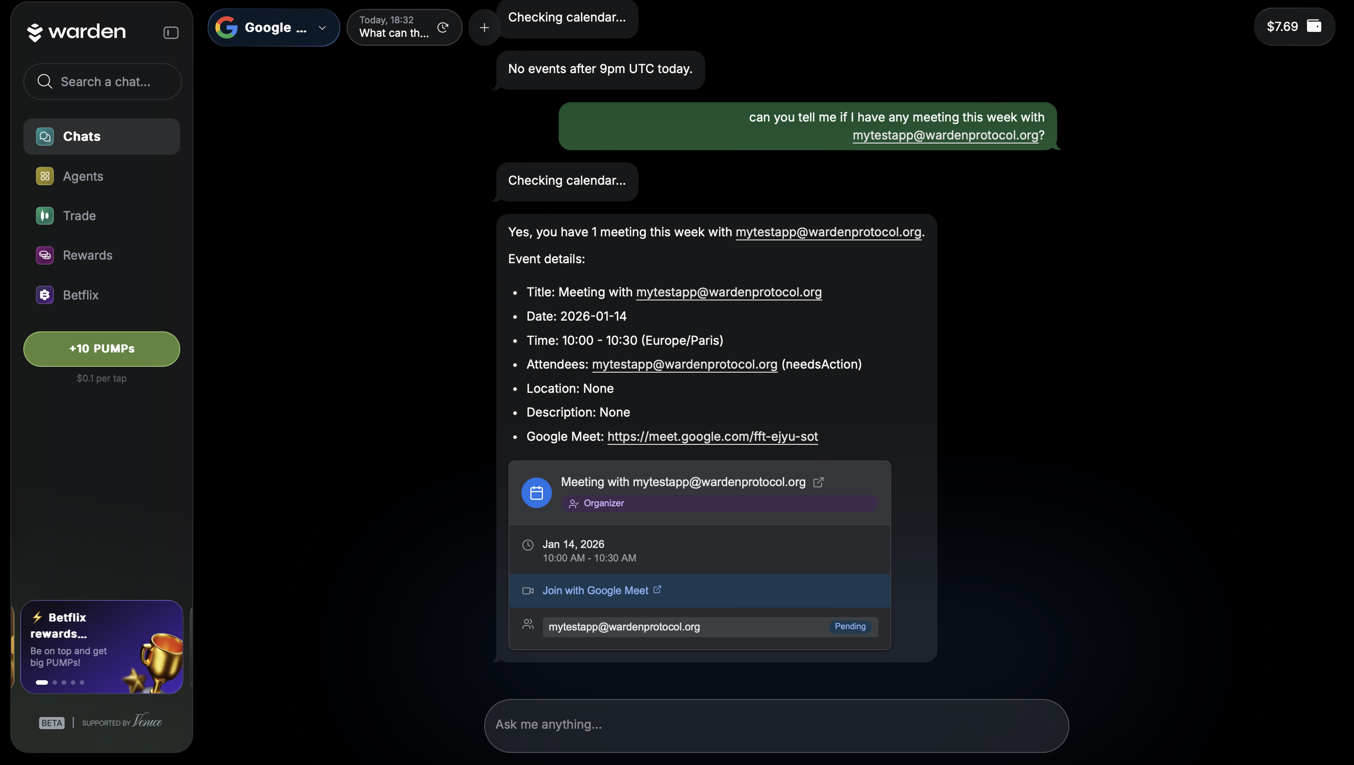Tap the +10 PUMPs button

coord(101,348)
